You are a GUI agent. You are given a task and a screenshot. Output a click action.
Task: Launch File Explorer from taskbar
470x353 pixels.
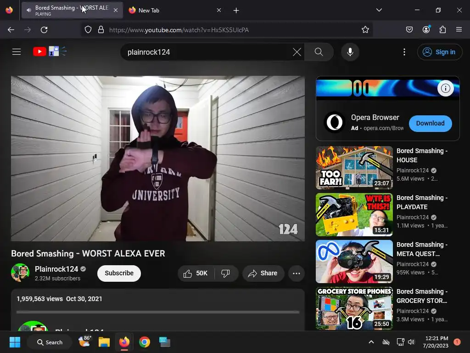coord(104,342)
